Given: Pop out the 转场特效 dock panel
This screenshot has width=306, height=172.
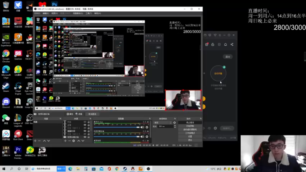Looking at the screenshot, I should pyautogui.click(x=175, y=118).
